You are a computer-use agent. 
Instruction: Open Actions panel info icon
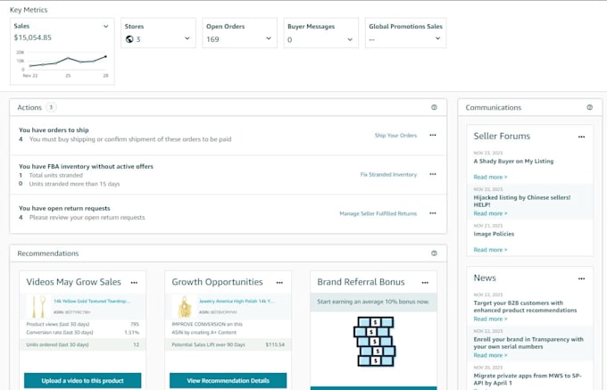434,107
